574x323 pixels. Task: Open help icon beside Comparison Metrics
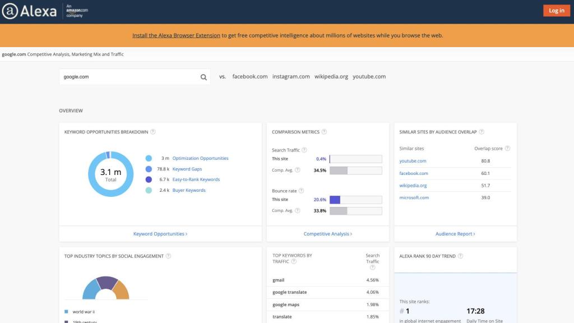pos(324,132)
